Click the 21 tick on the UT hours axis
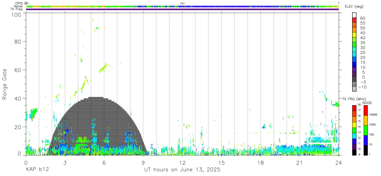The image size is (381, 176). point(299,162)
